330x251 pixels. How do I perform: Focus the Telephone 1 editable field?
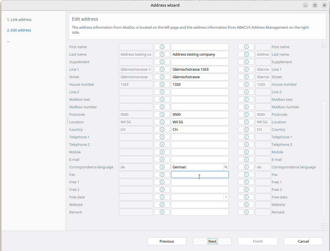click(x=199, y=137)
